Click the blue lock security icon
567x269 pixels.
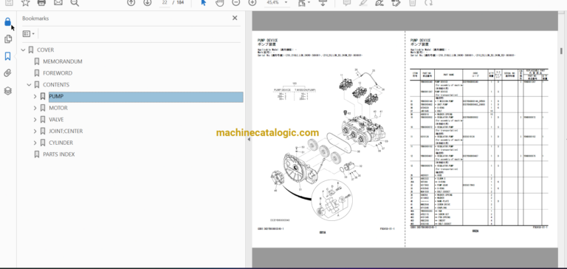[x=7, y=21]
